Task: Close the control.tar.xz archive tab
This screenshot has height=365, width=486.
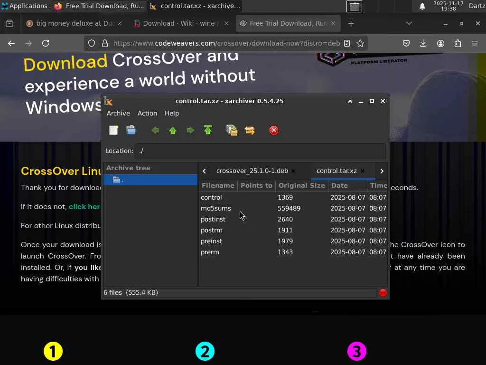Action: [x=363, y=171]
